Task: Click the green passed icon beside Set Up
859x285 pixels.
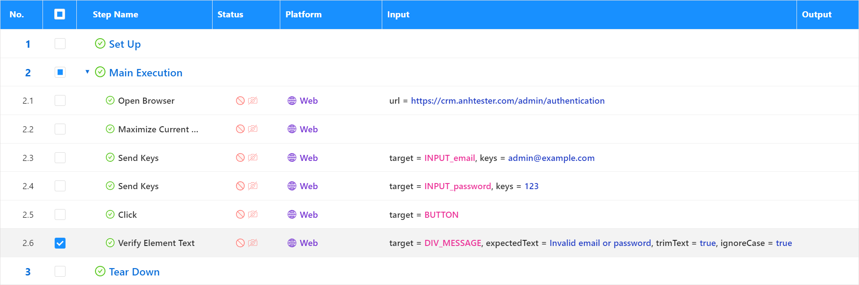Action: point(100,43)
